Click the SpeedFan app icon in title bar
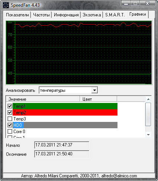Screen dimensions: 158x181 [6, 5]
